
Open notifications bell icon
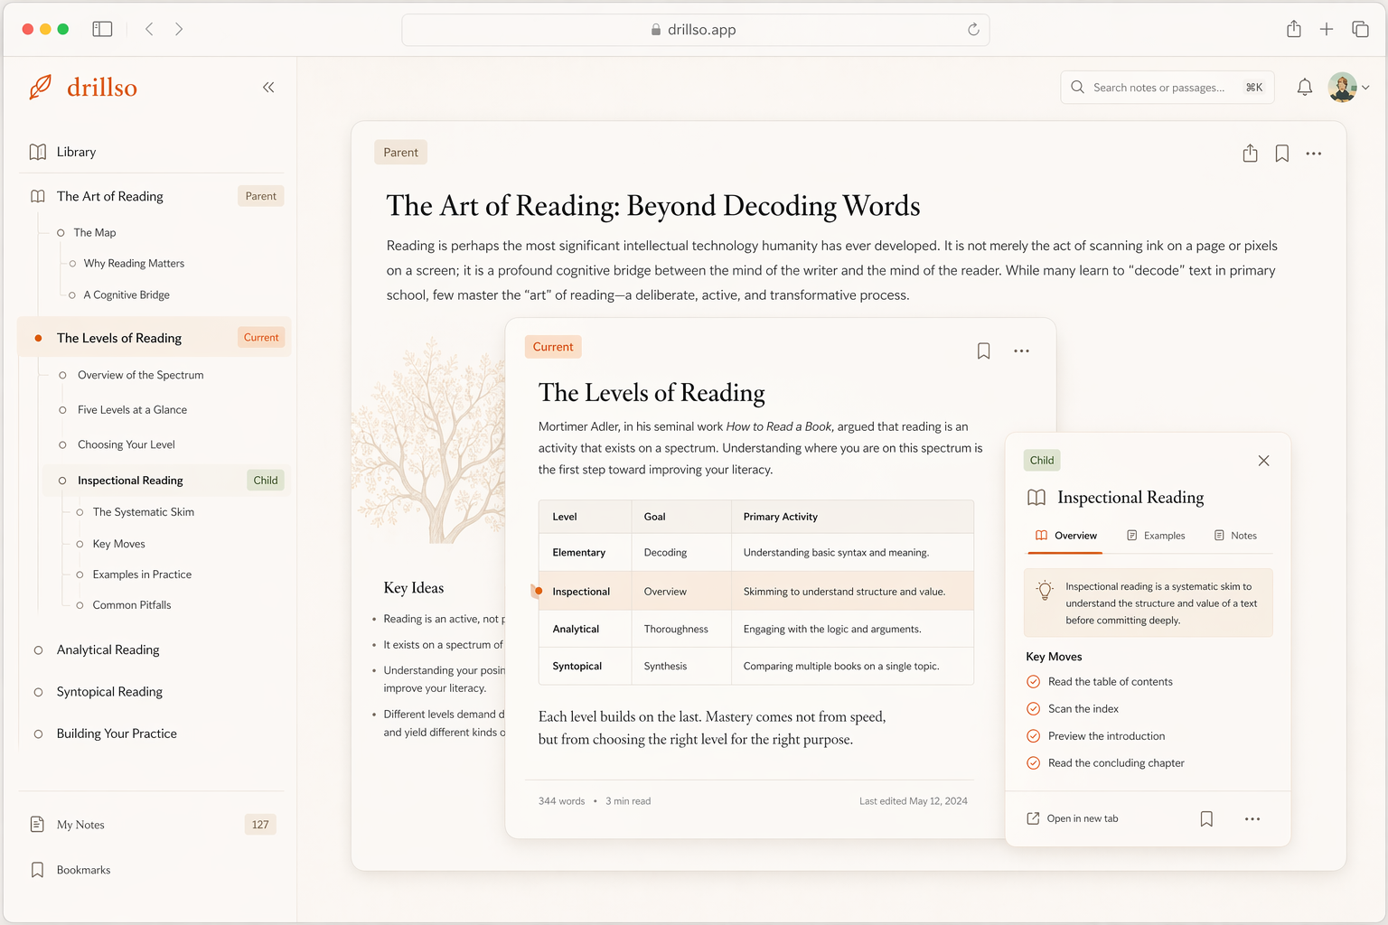(1304, 88)
